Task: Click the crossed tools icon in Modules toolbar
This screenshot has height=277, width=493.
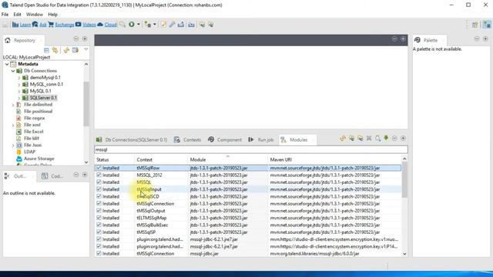Action: coord(369,138)
